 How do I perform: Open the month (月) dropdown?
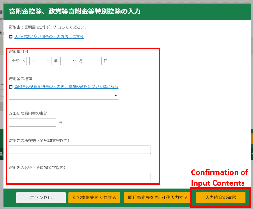tap(68, 61)
